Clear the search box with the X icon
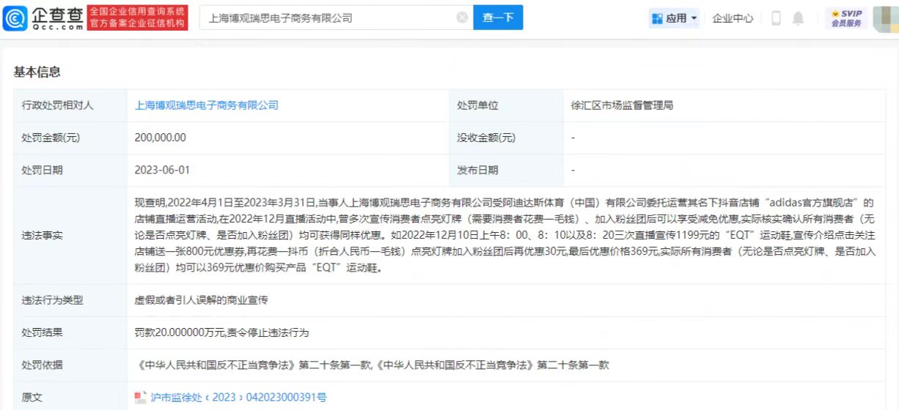899x410 pixels. (x=462, y=18)
